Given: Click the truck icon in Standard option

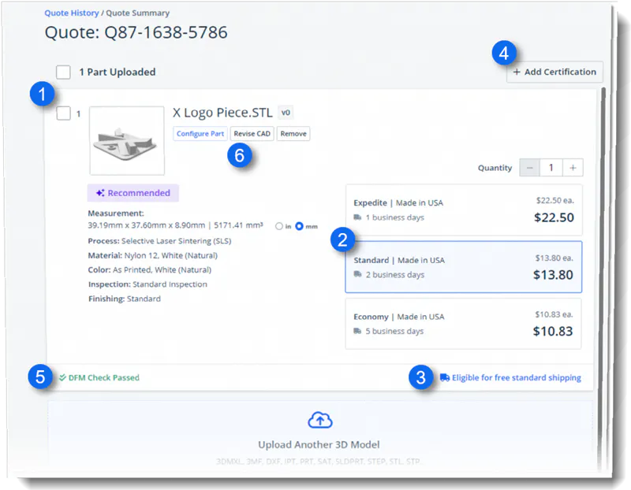Looking at the screenshot, I should 357,274.
